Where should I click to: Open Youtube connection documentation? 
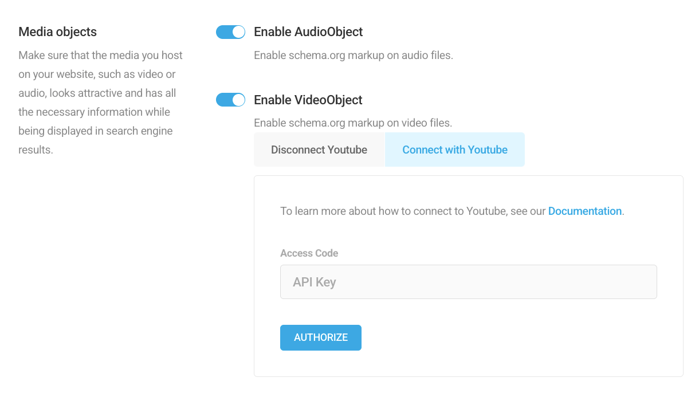point(584,211)
